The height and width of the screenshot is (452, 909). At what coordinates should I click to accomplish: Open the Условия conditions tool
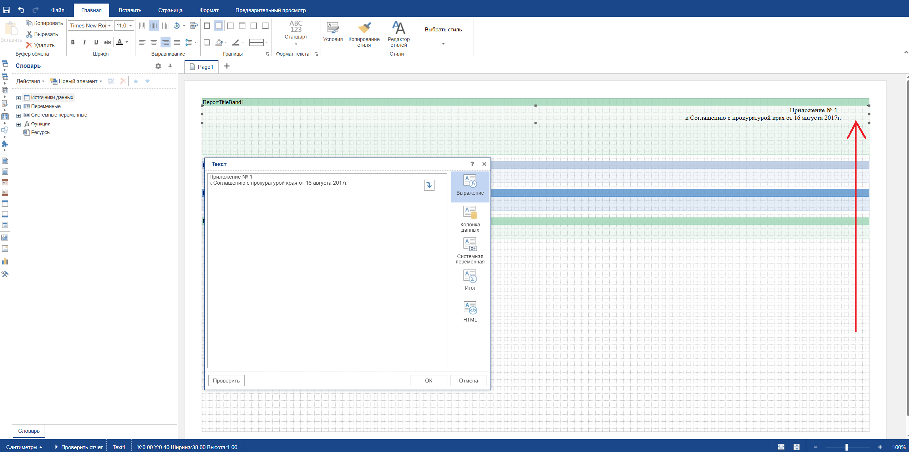(333, 31)
